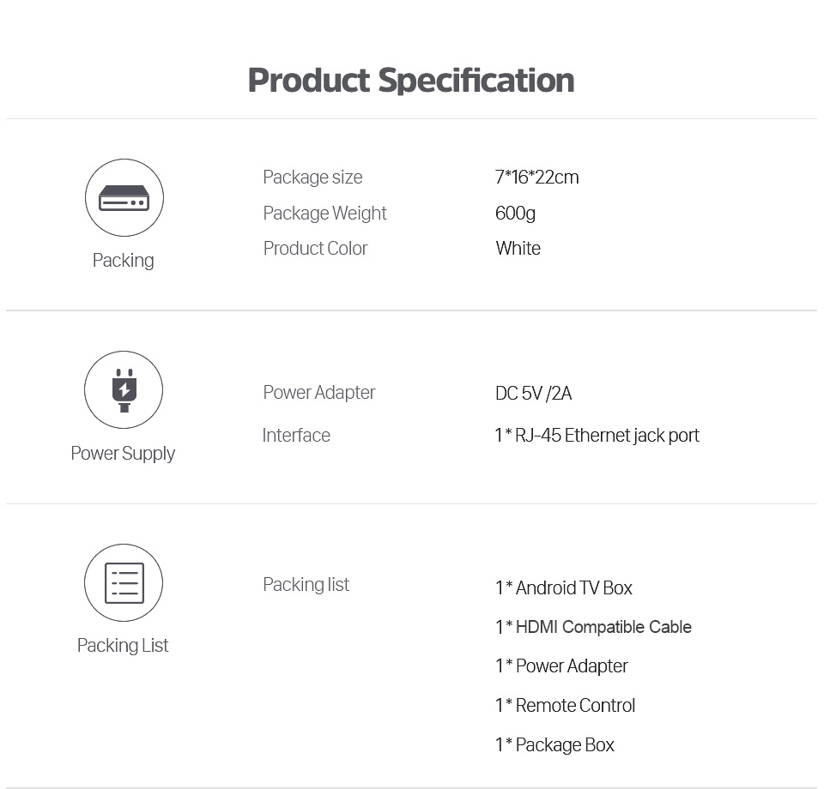Click the Android TV Box list item
824x789 pixels.
(564, 588)
